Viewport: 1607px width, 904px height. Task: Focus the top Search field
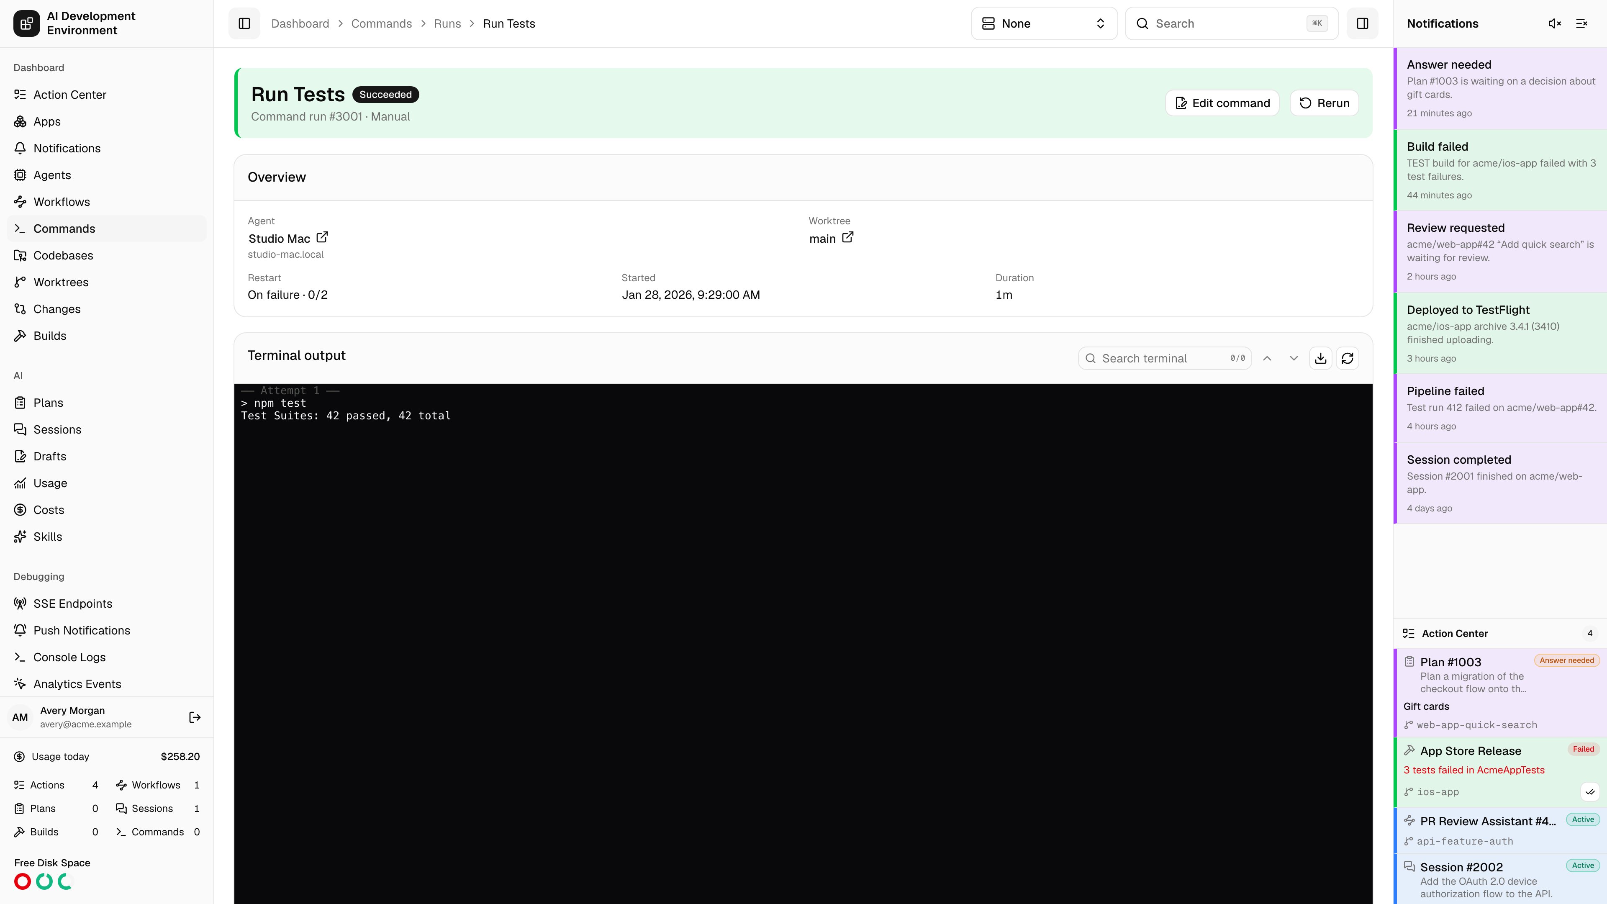pyautogui.click(x=1232, y=24)
